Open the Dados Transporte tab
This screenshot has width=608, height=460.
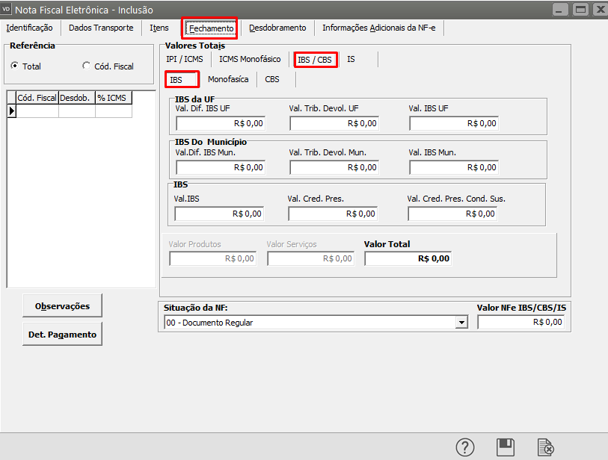coord(101,28)
